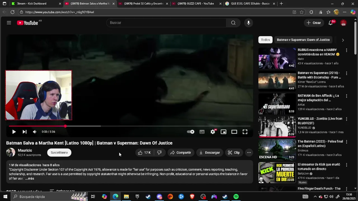Open Windows Start menu

point(5,197)
